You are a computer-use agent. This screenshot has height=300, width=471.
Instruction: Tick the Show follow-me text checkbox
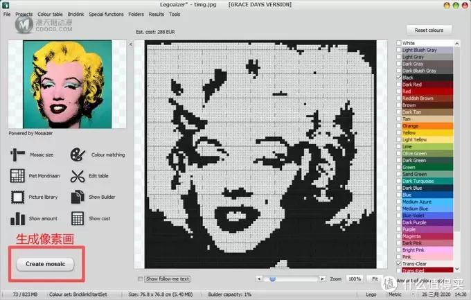(141, 279)
